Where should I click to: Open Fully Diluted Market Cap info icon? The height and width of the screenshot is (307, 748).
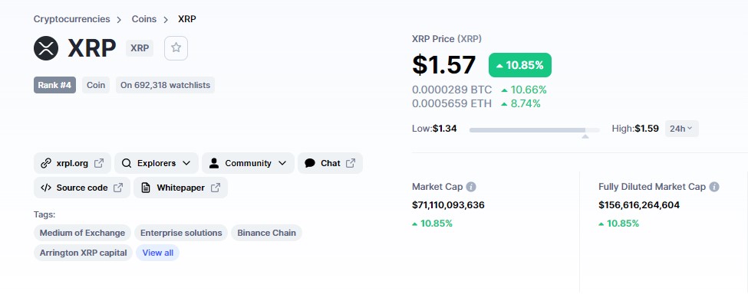pyautogui.click(x=714, y=187)
